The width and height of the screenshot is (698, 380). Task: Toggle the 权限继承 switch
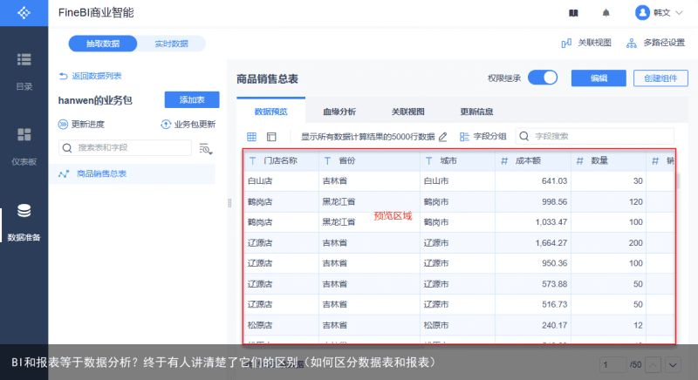pos(543,78)
